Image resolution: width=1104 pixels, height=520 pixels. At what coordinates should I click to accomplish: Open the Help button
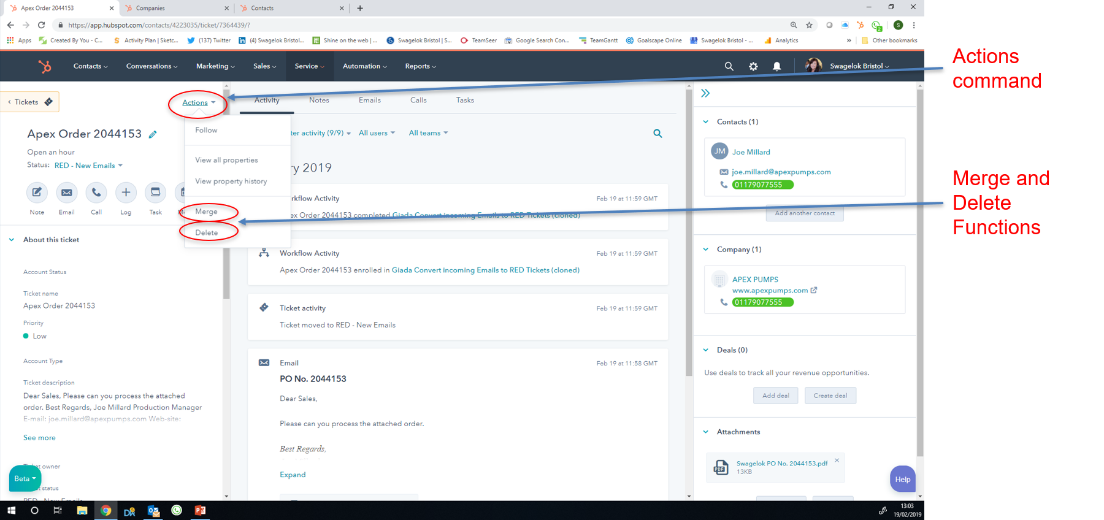pyautogui.click(x=902, y=479)
